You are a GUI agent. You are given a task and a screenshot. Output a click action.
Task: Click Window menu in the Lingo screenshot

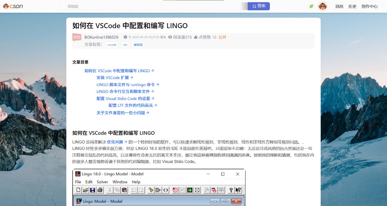(120, 182)
